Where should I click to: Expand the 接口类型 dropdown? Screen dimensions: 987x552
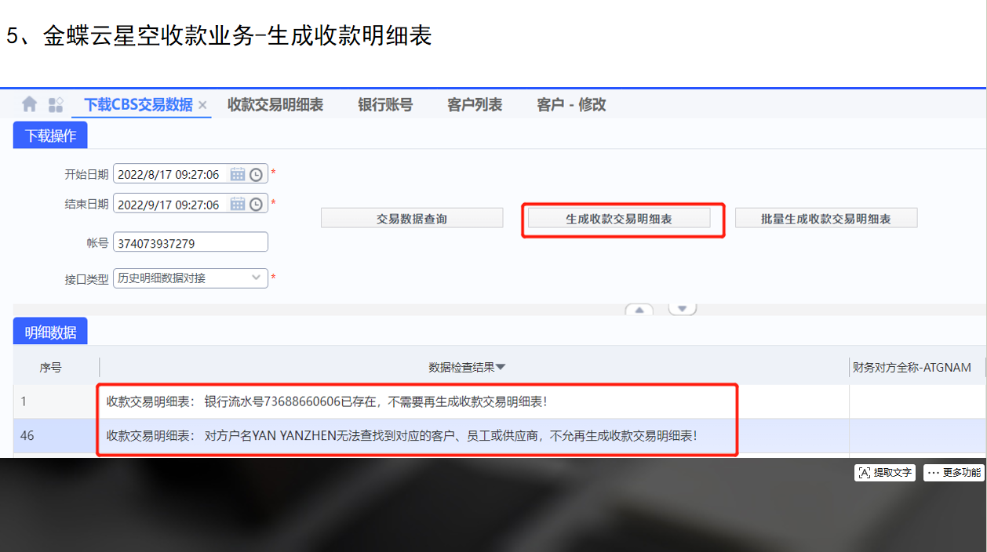[257, 278]
